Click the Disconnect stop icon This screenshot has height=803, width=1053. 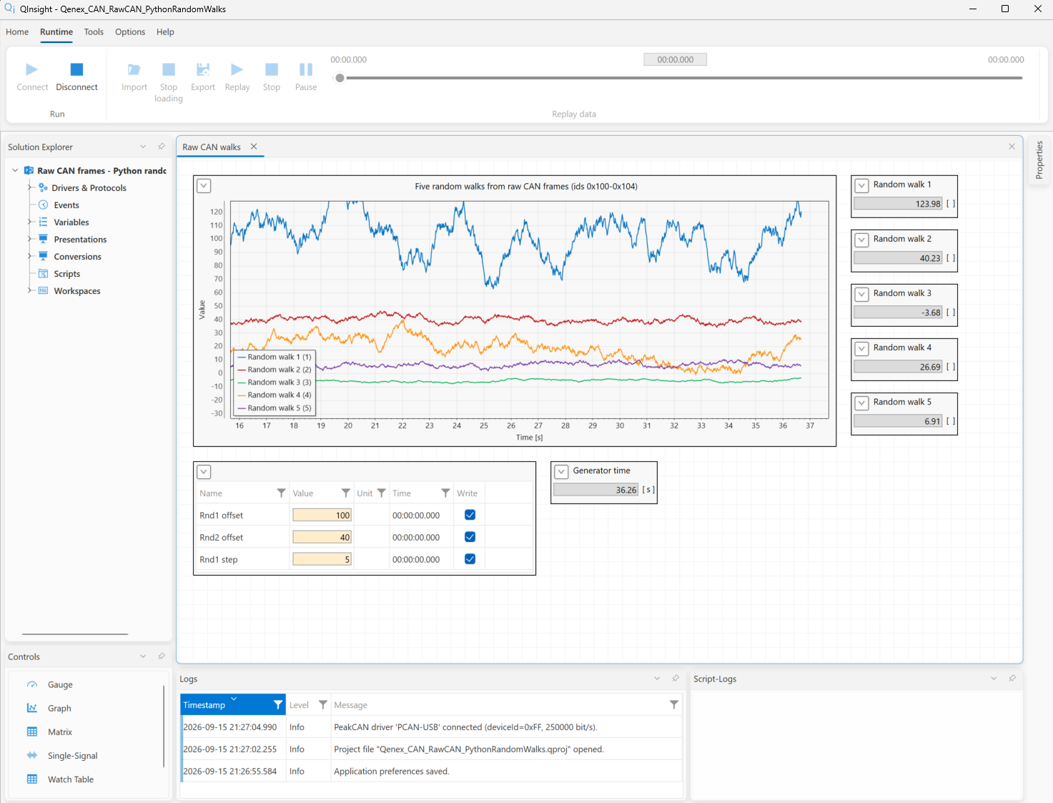76,69
